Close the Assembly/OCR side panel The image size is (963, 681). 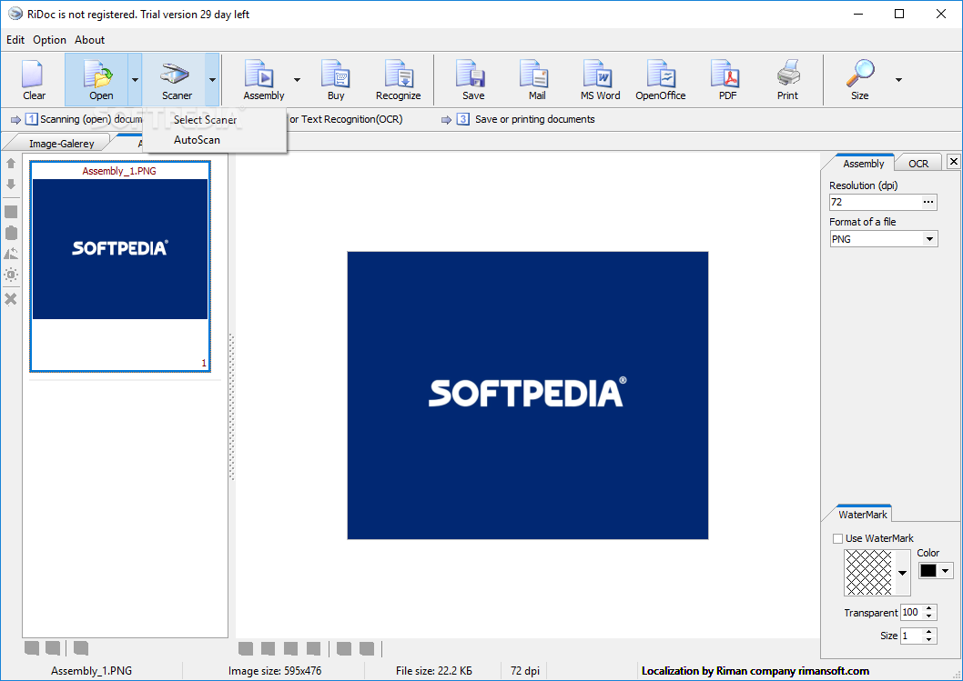[x=953, y=161]
